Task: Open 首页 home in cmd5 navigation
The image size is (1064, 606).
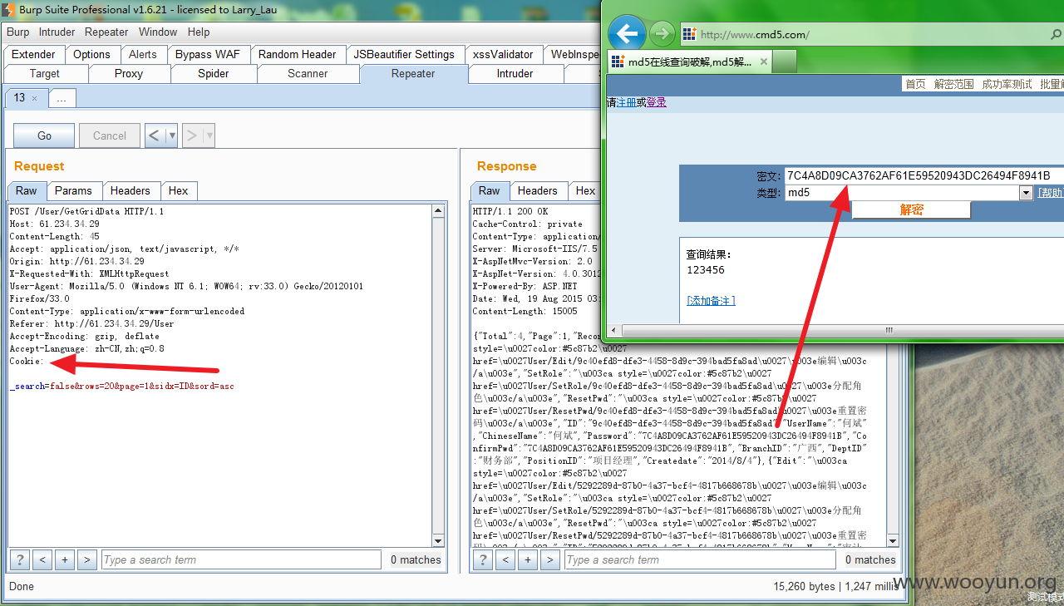Action: click(x=915, y=84)
